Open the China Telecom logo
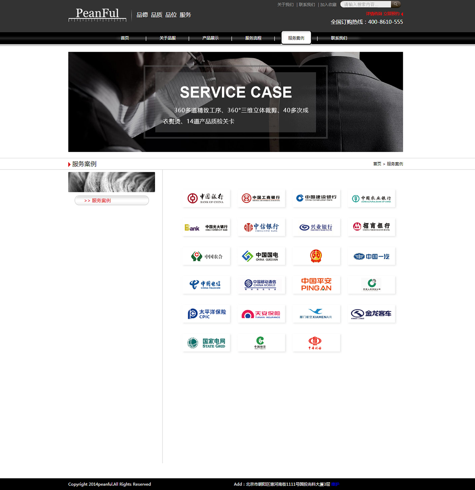 (206, 285)
